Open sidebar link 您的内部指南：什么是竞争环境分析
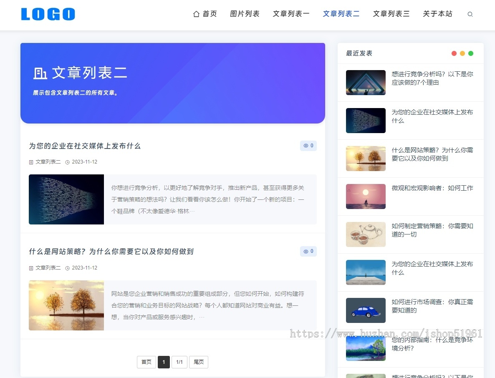Image resolution: width=495 pixels, height=378 pixels. click(x=432, y=344)
